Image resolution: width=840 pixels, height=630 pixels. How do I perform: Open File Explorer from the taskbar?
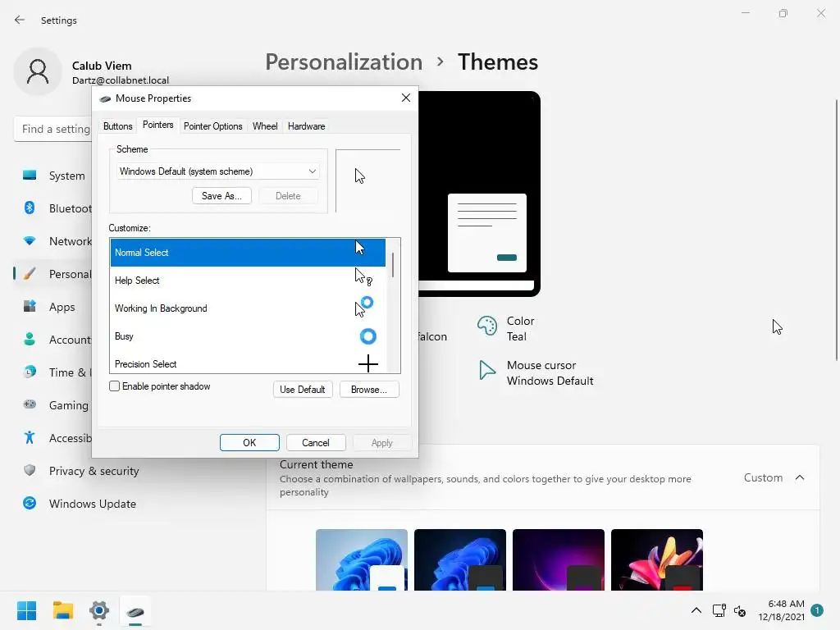coord(62,610)
